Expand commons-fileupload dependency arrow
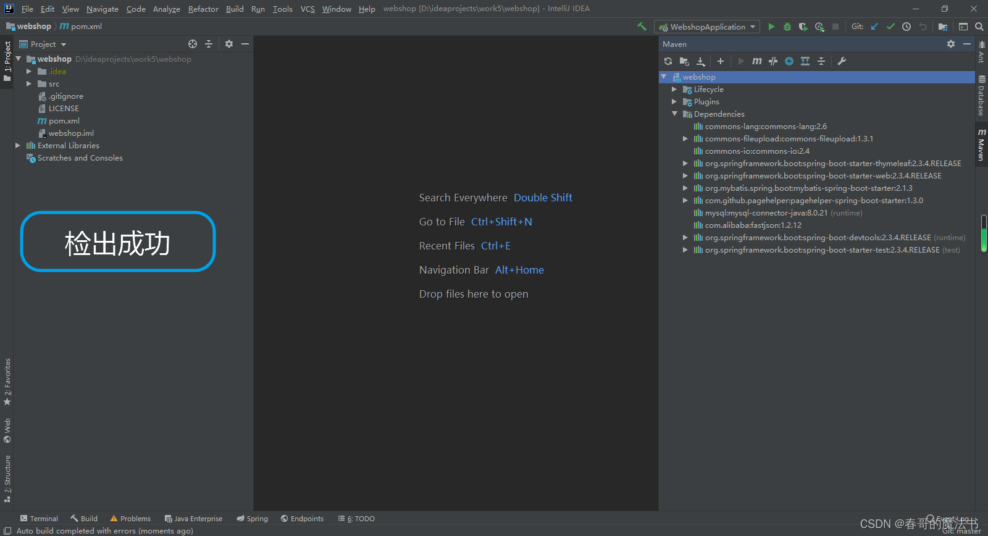The image size is (988, 536). [685, 139]
